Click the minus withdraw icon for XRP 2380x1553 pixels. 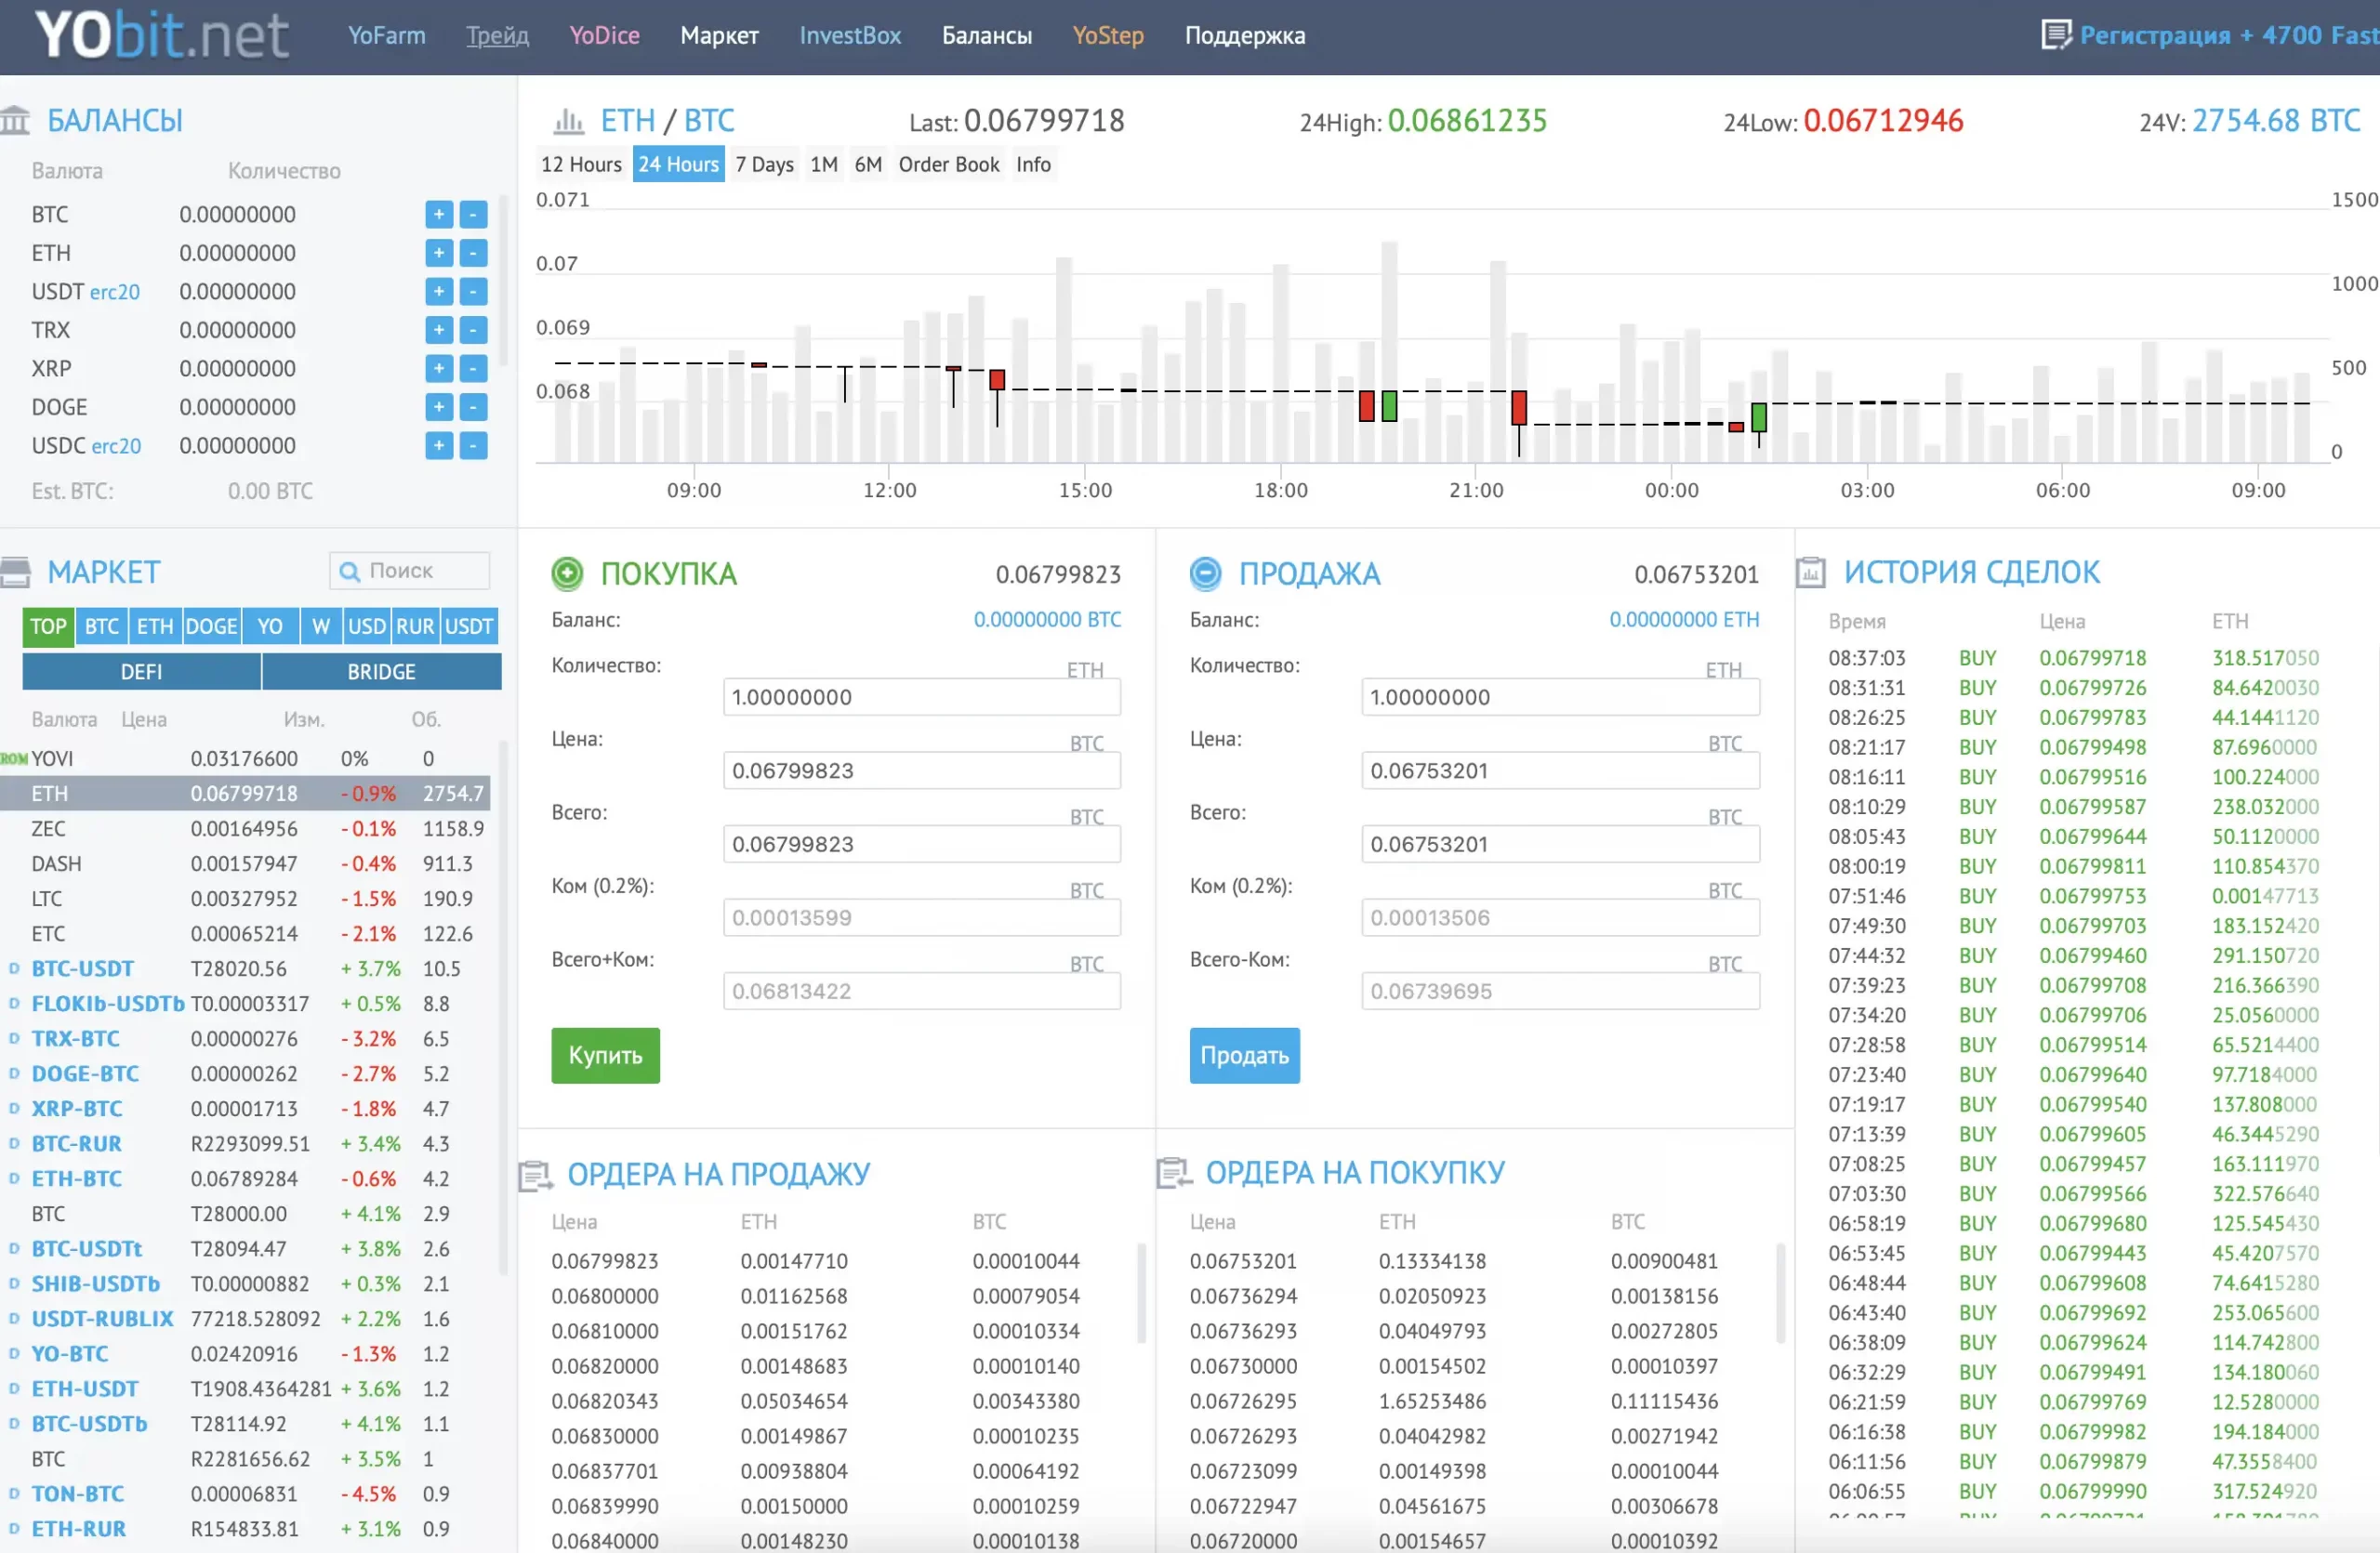(x=473, y=368)
